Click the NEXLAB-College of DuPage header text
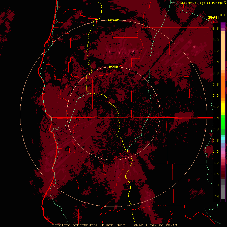The image size is (227, 227). (x=202, y=3)
